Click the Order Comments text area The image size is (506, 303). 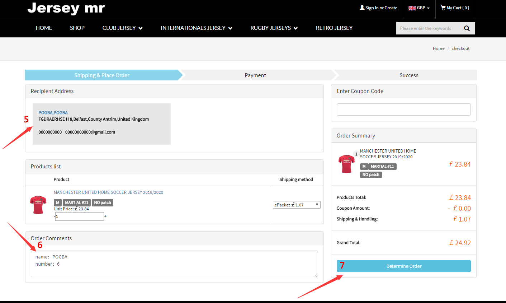(x=174, y=264)
